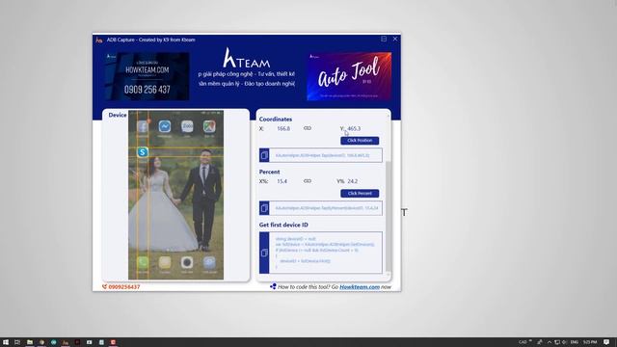Click the ADB Capture logo in title bar
Screen dimensions: 617x347
[x=98, y=40]
